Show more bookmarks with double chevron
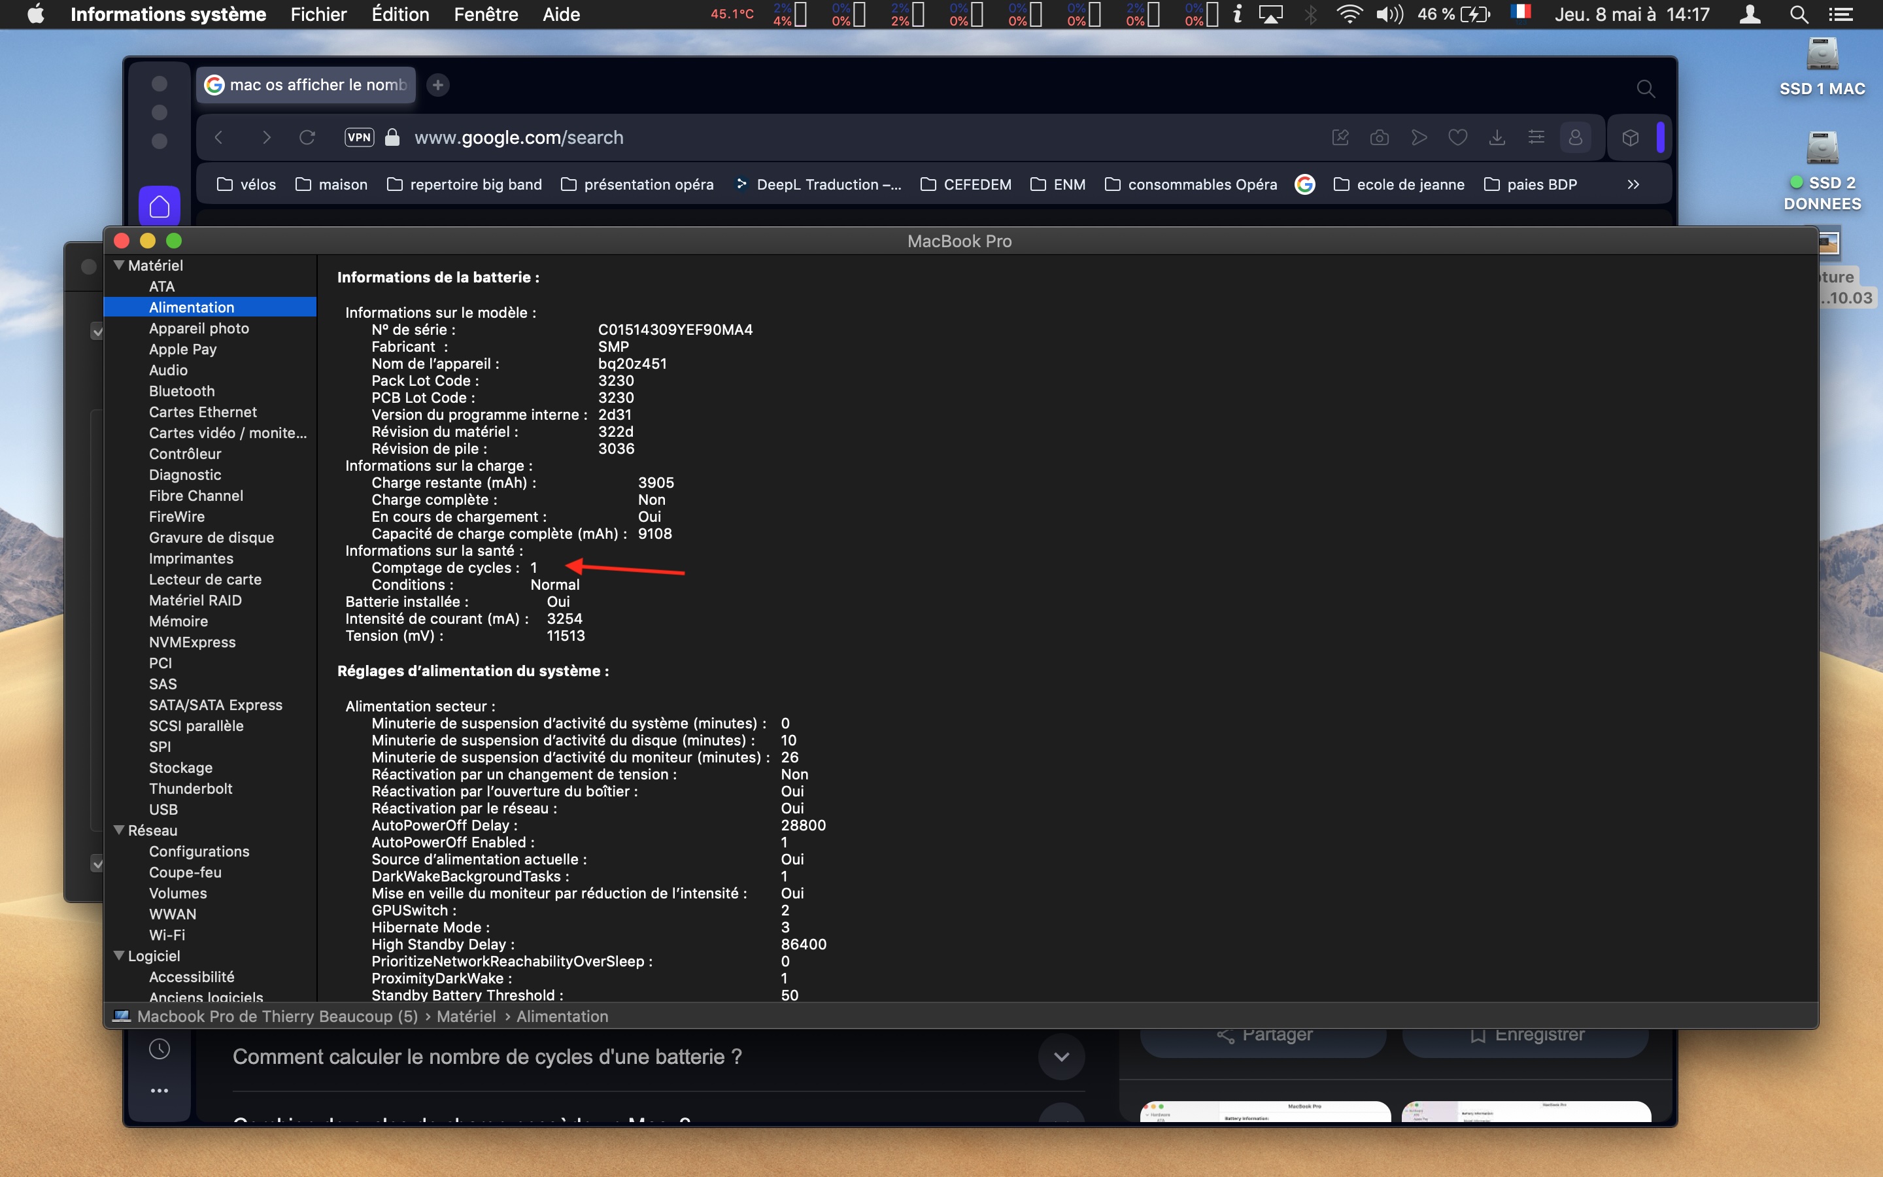 (x=1633, y=184)
